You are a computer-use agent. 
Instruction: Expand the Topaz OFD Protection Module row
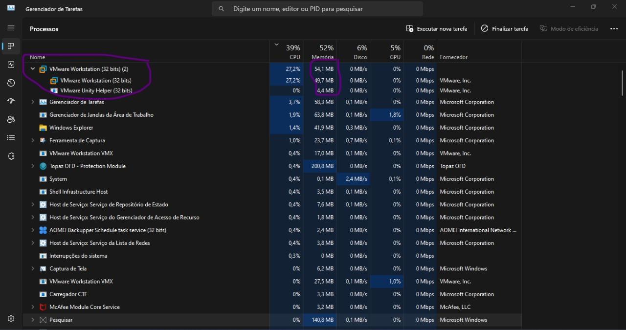pyautogui.click(x=33, y=166)
